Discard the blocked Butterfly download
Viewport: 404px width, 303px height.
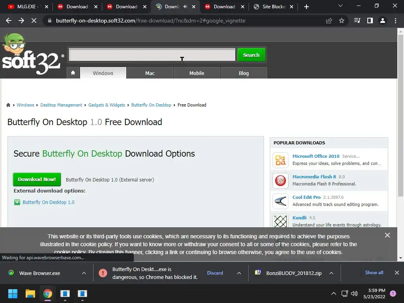(215, 273)
